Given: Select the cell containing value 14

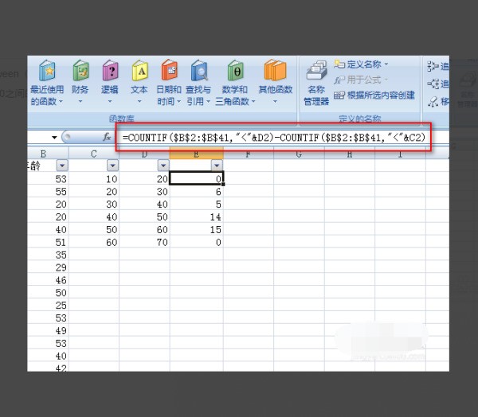Looking at the screenshot, I should (197, 217).
